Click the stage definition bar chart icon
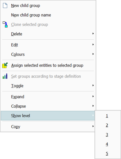 5,76
